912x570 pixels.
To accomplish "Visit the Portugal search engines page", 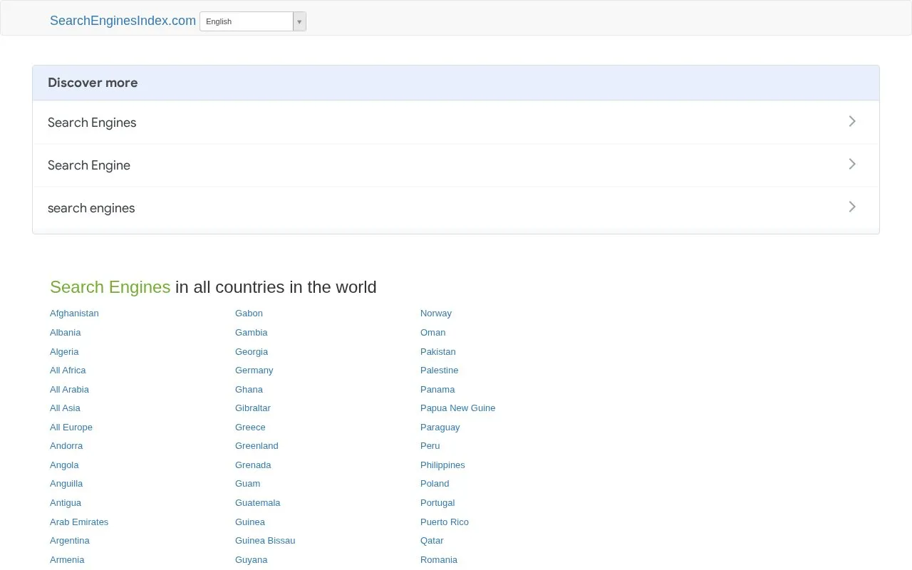I will [x=437, y=503].
